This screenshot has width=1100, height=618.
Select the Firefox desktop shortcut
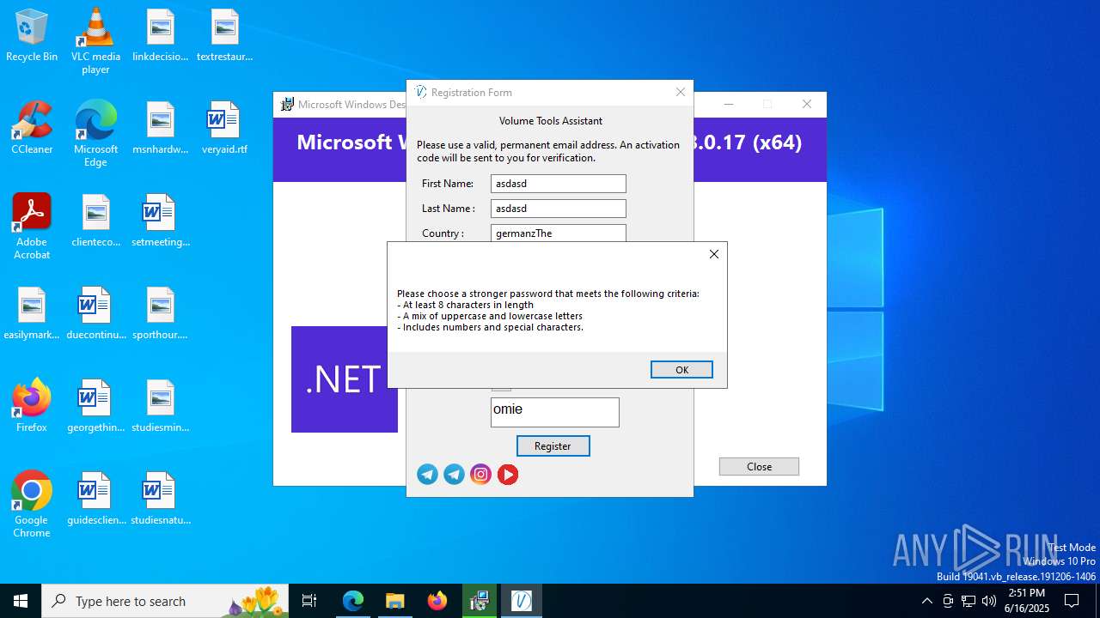pos(32,406)
